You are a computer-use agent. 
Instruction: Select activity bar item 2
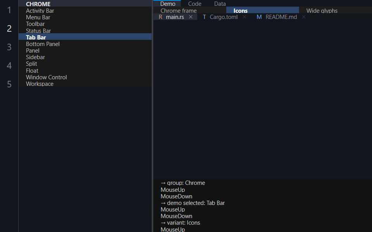(x=9, y=29)
